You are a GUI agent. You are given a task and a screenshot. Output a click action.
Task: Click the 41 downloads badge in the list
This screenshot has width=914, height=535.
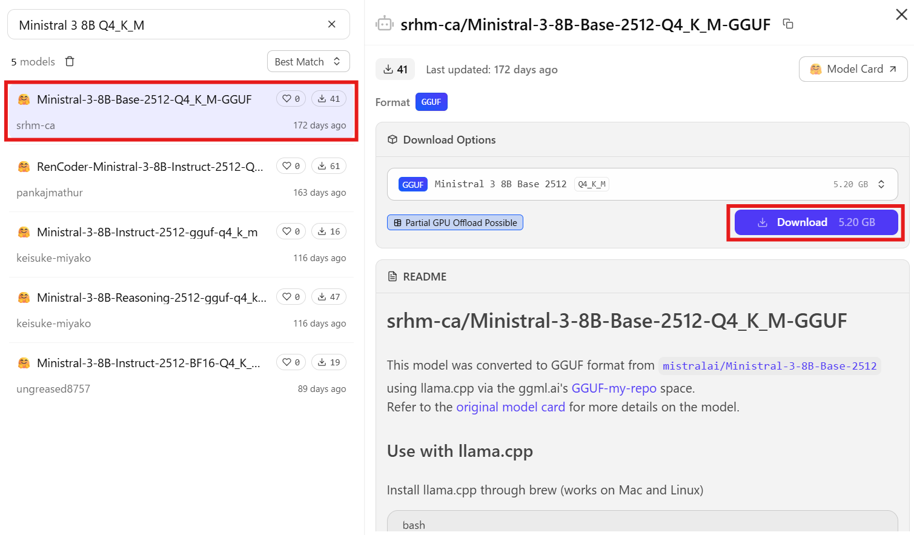(329, 99)
